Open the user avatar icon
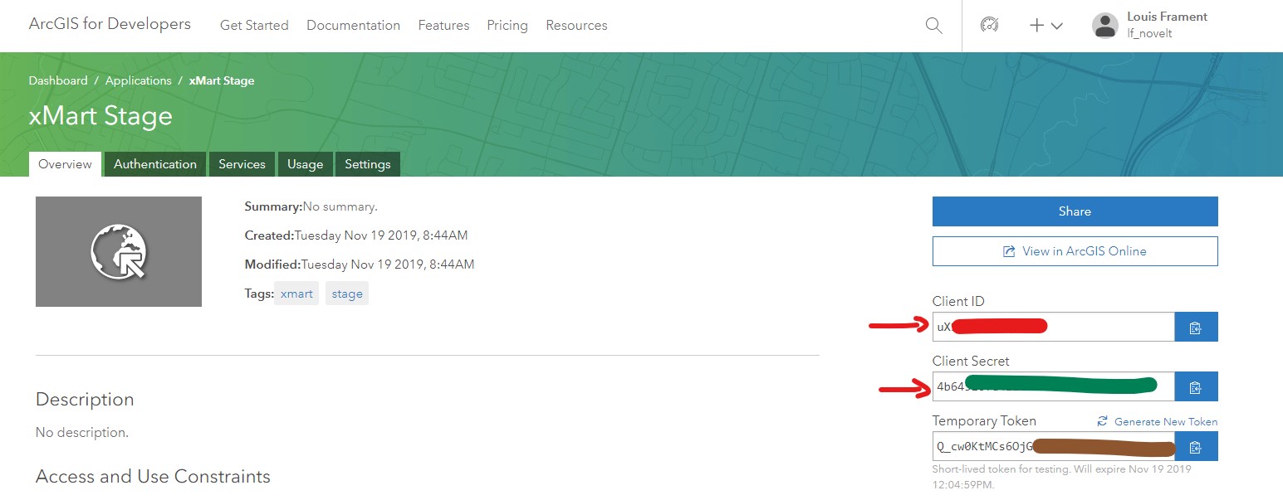1283x500 pixels. coord(1105,26)
